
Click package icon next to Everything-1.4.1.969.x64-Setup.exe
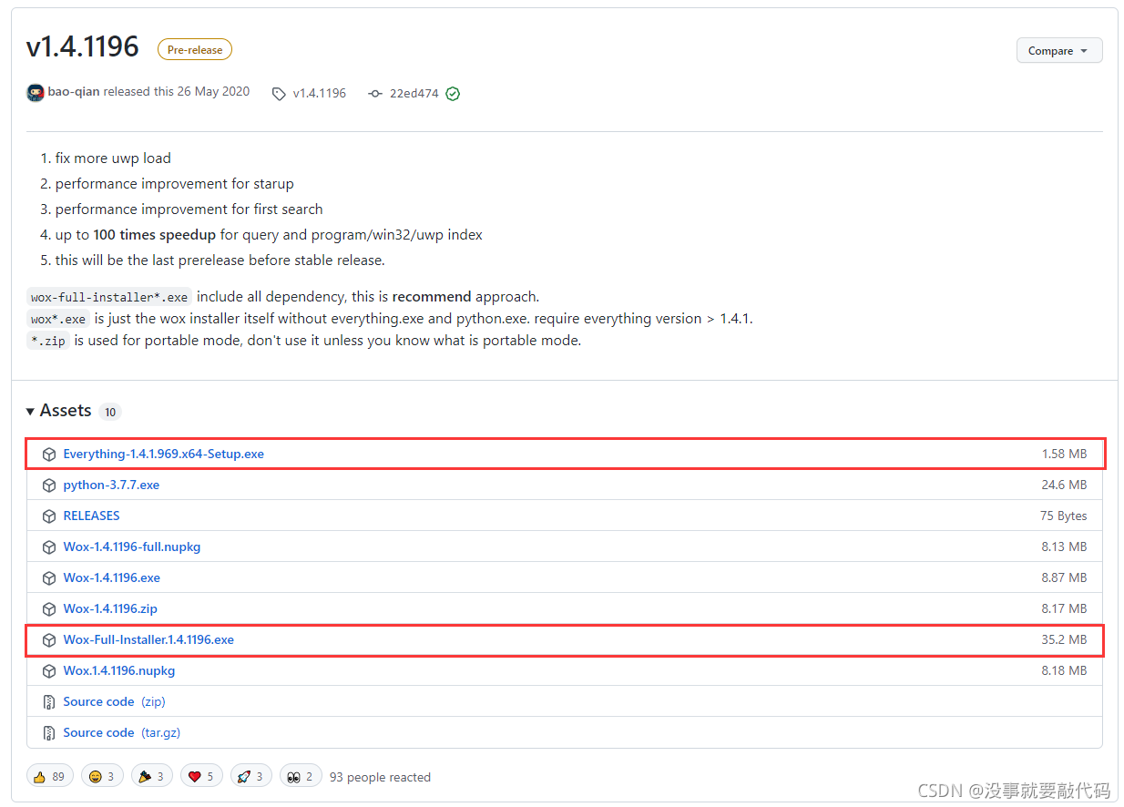click(49, 455)
